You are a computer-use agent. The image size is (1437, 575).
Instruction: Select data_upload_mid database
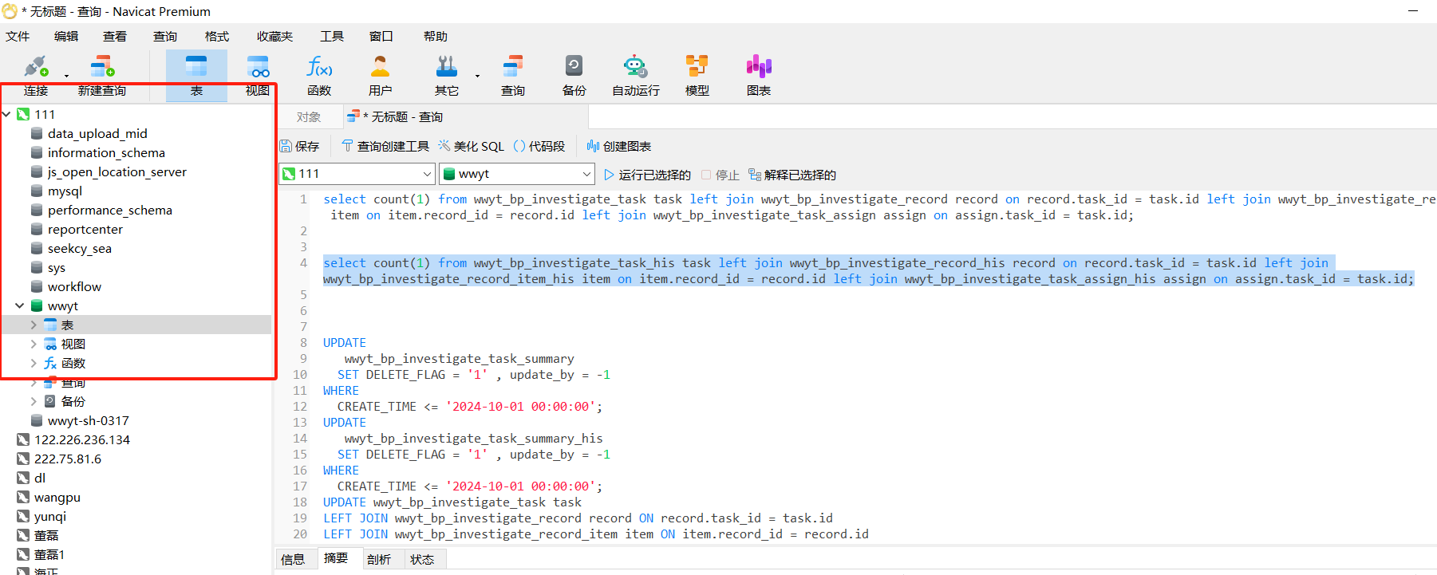(97, 133)
